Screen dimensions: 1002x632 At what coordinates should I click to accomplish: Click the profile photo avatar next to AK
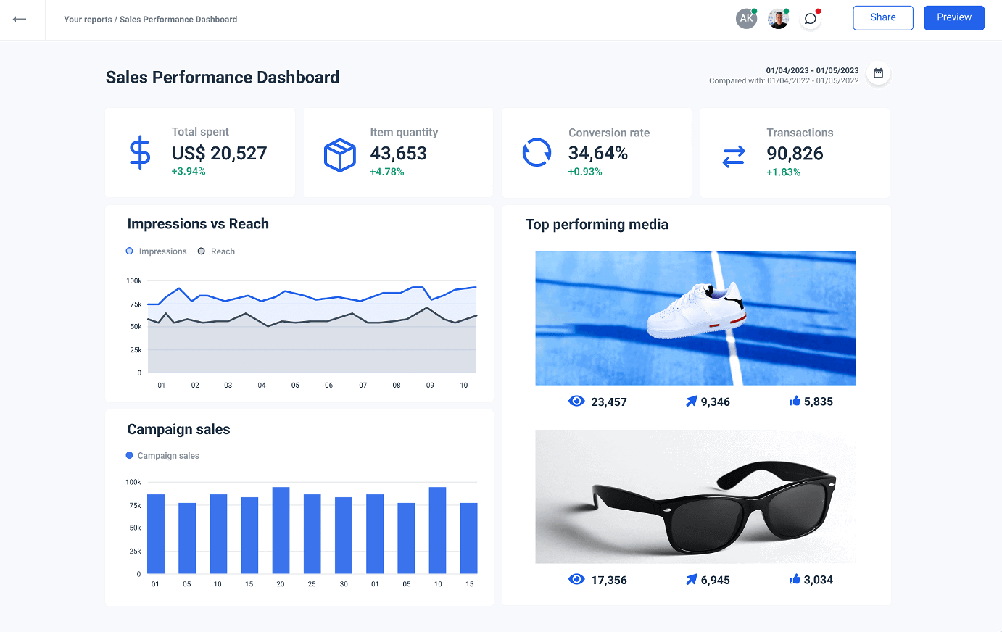coord(778,18)
